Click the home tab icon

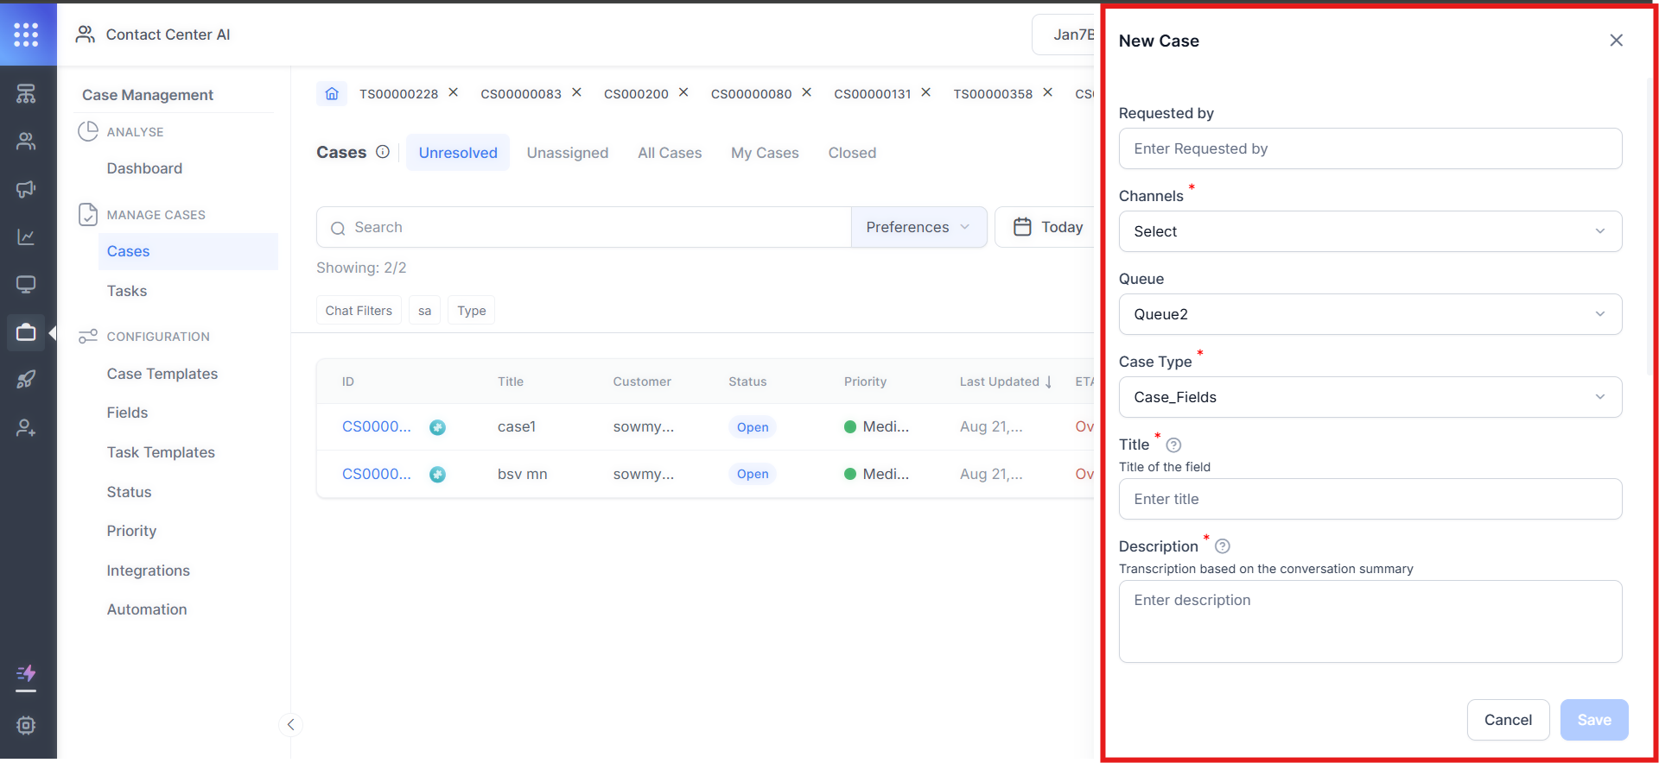332,93
